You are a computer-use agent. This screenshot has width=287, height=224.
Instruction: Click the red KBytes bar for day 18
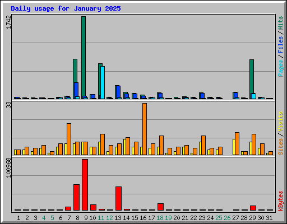click(160, 207)
